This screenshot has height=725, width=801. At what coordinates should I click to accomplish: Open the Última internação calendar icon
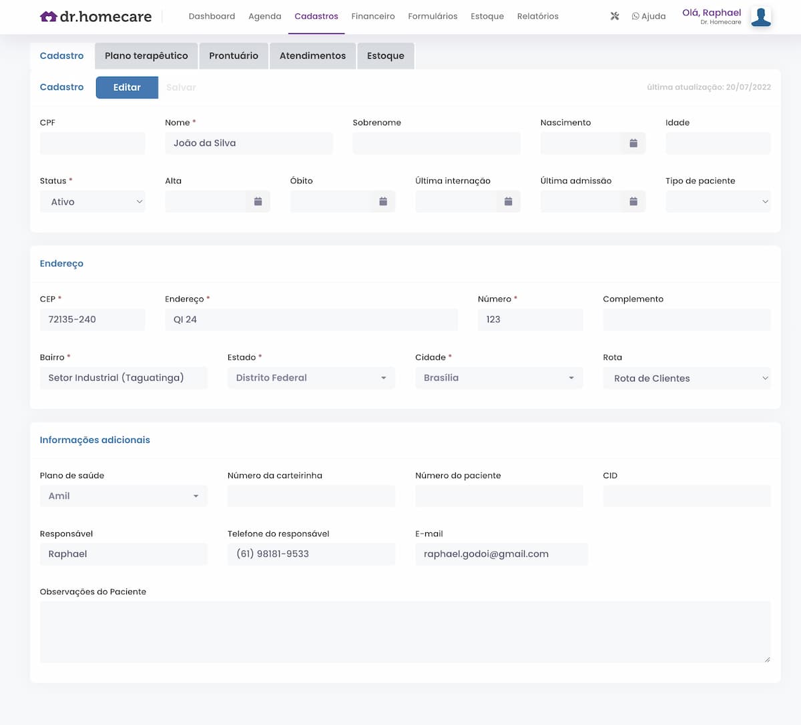[508, 201]
